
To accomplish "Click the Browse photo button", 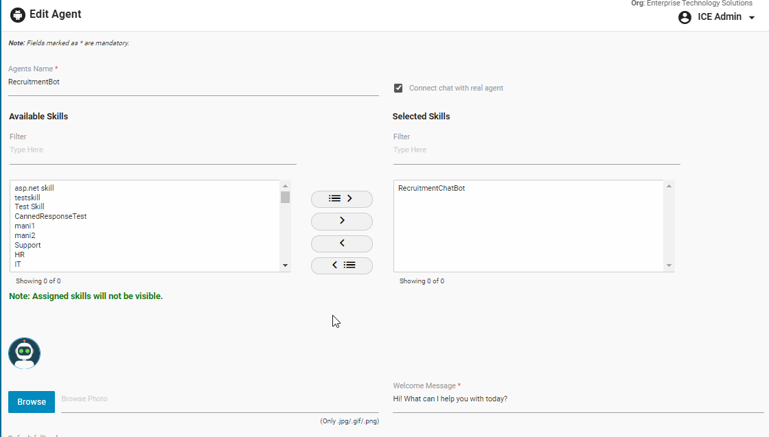I will [32, 402].
